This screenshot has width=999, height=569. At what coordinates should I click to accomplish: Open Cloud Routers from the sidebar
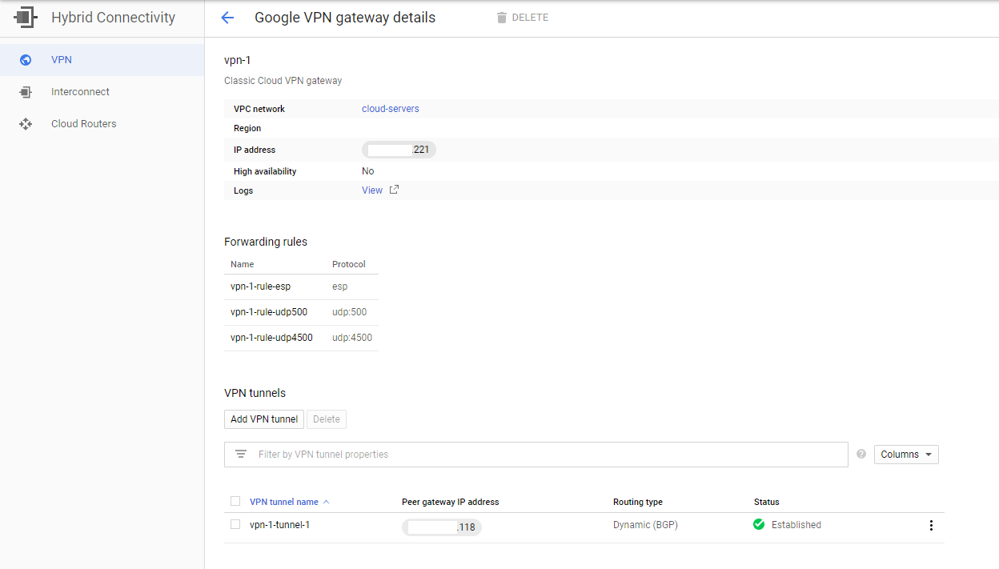(83, 123)
